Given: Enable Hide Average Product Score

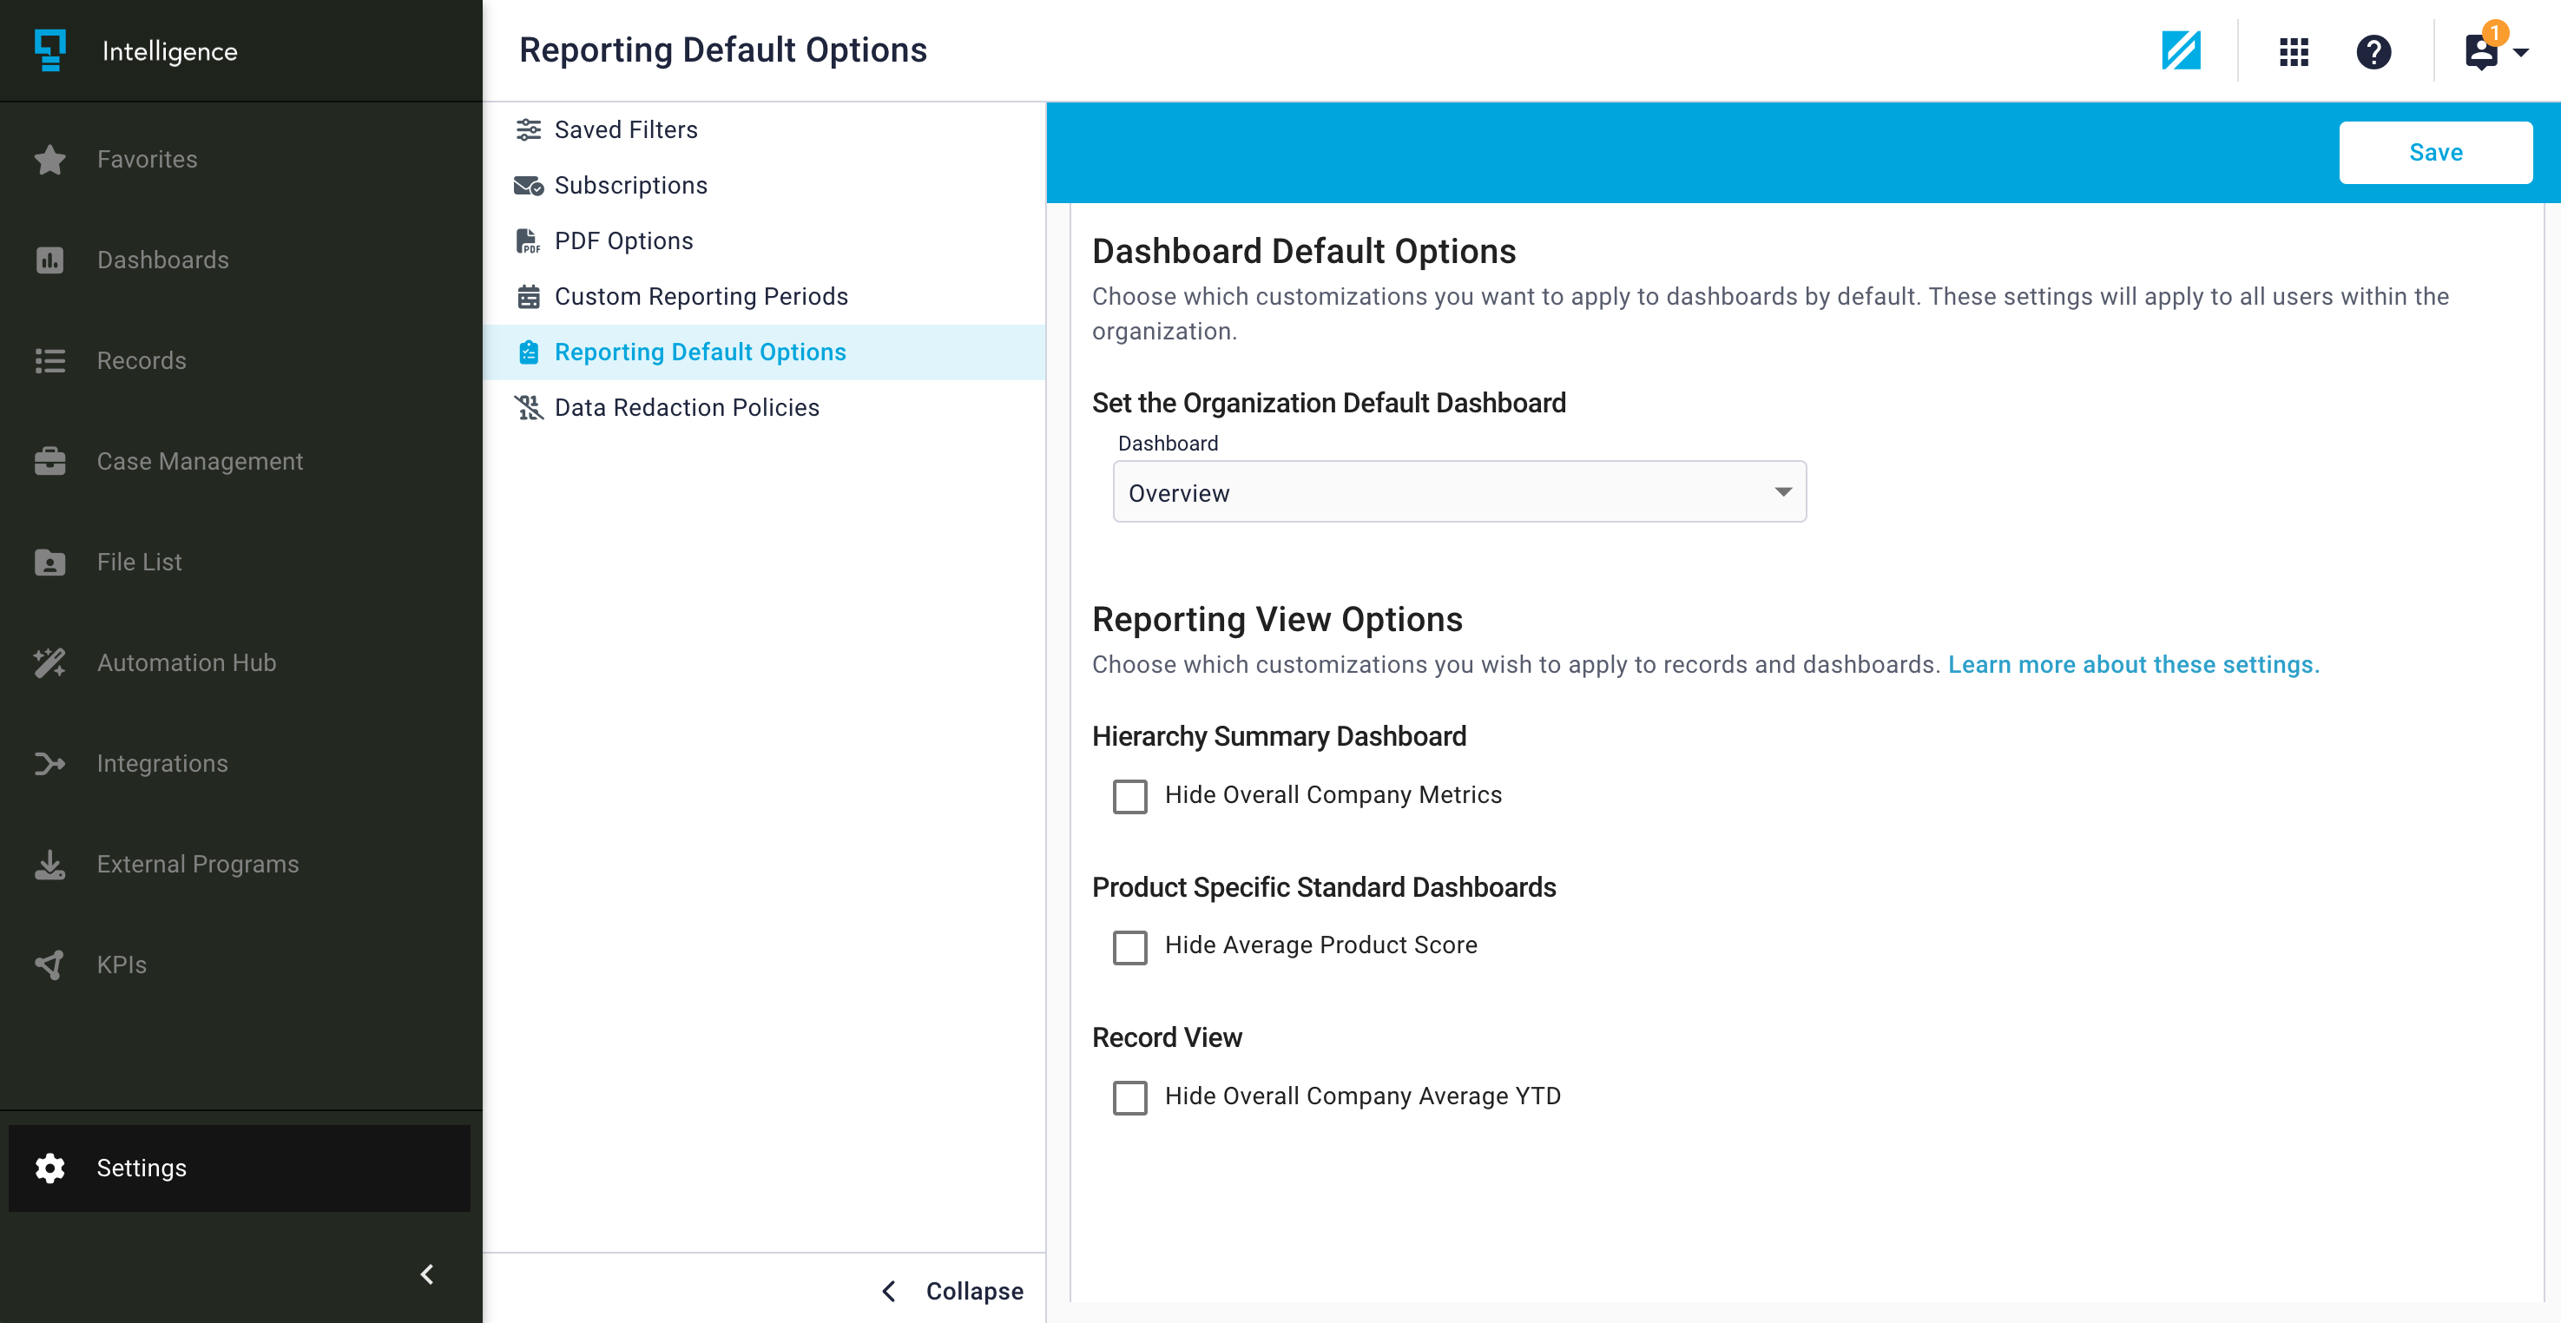Looking at the screenshot, I should tap(1130, 947).
